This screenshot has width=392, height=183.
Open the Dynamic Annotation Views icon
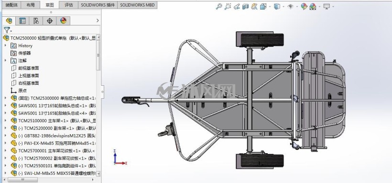(254, 7)
